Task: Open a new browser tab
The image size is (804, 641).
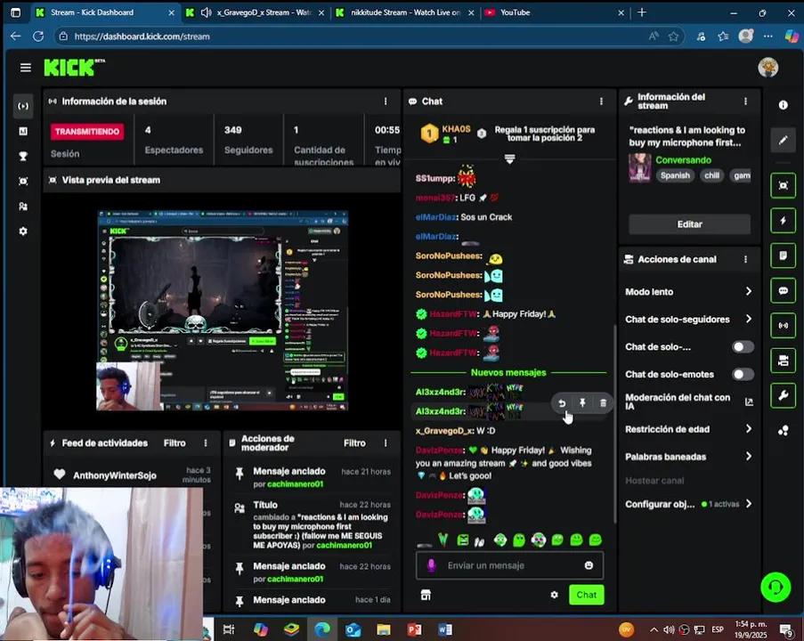Action: (641, 12)
